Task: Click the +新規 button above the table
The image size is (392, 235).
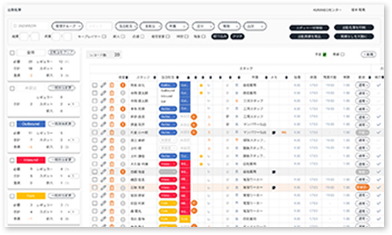Action: (x=368, y=54)
